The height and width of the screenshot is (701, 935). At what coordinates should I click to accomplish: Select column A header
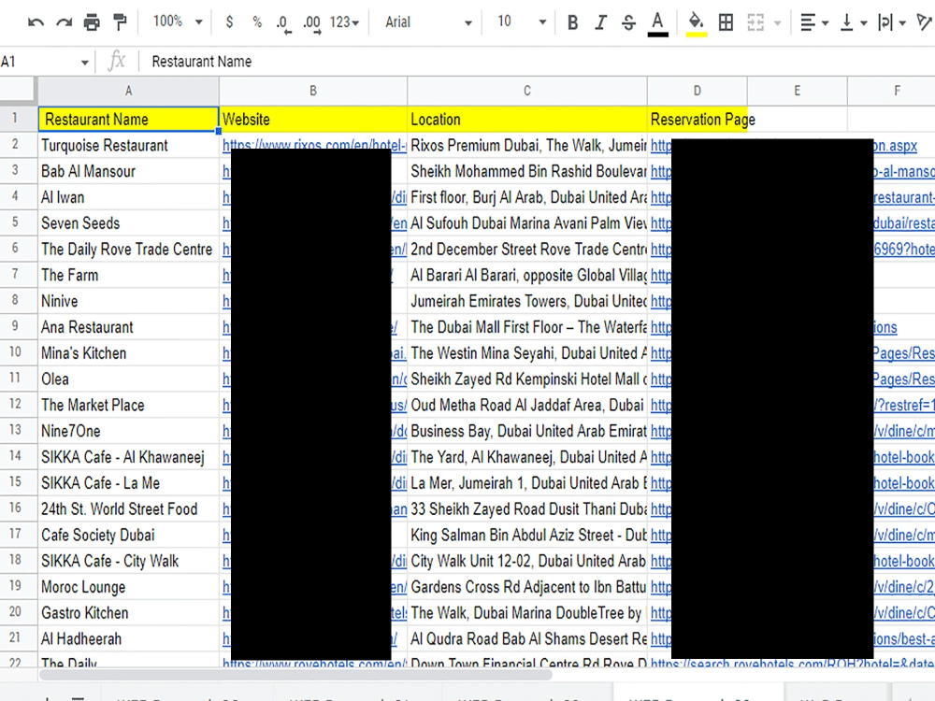coord(128,91)
